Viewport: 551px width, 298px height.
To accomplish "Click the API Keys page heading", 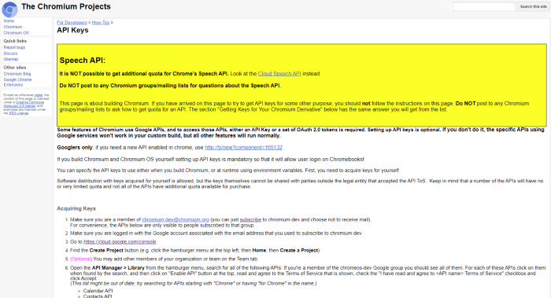I will [x=72, y=30].
